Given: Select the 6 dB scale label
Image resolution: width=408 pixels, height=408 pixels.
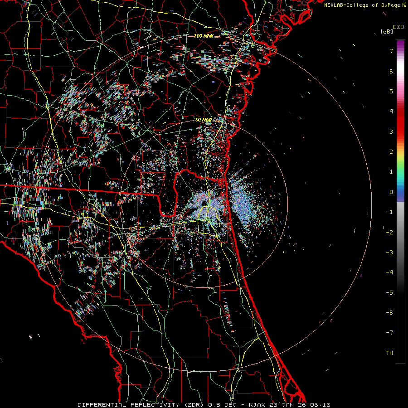Looking at the screenshot, I should 391,71.
